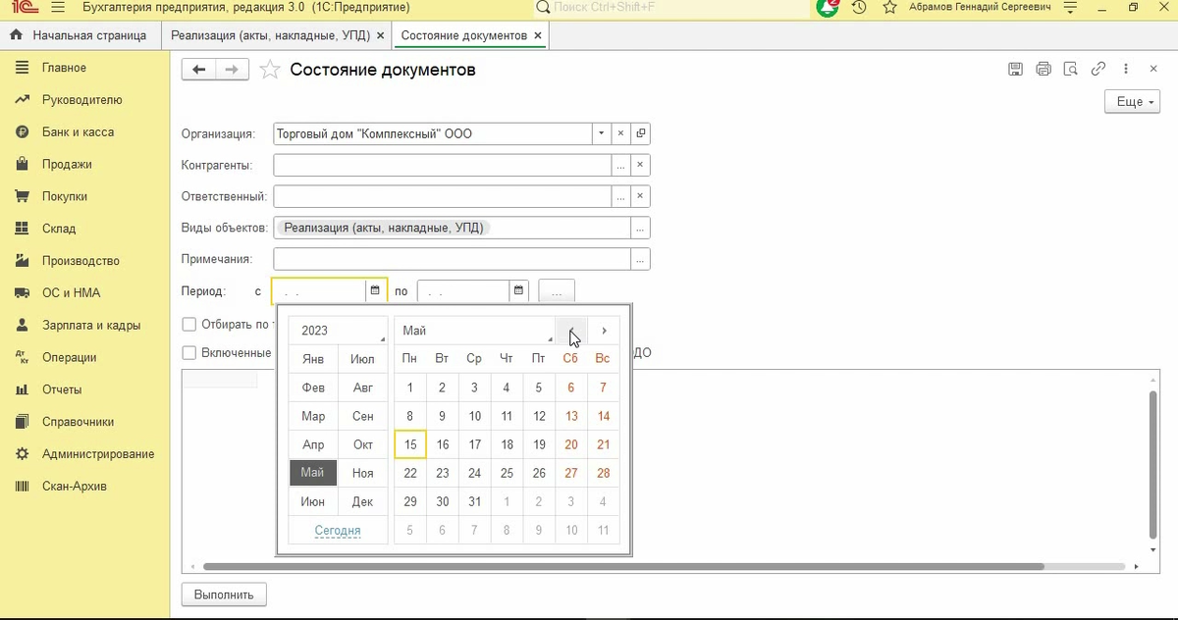Open the Продажи section
Viewport: 1178px width, 620px height.
coord(83,165)
